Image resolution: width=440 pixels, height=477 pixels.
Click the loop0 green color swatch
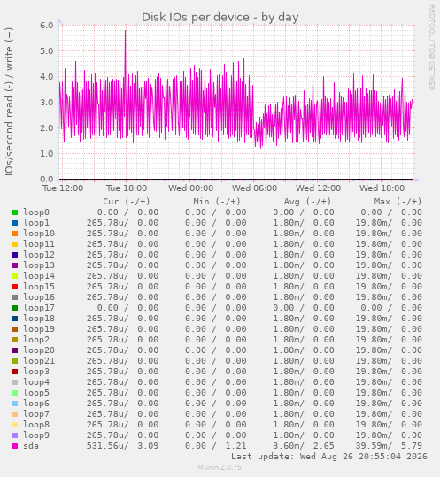click(x=15, y=212)
